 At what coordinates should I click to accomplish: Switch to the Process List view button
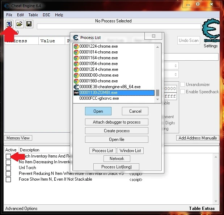(x=102, y=151)
